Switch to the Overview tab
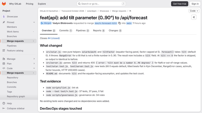This screenshot has height=113, width=202. pyautogui.click(x=49, y=30)
